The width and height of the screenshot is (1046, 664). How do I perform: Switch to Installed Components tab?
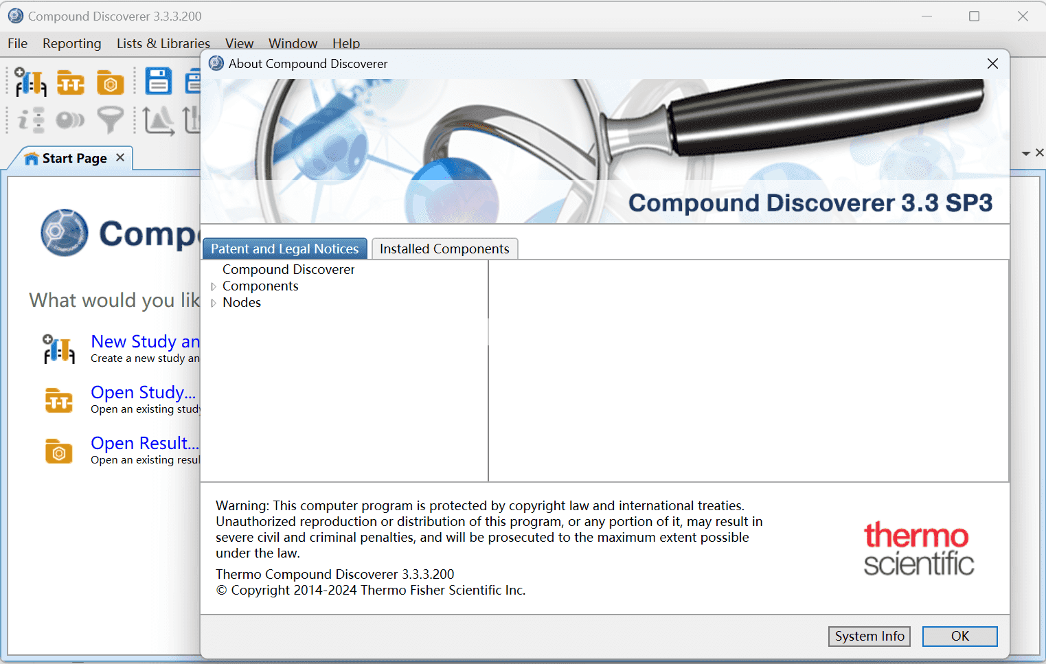[x=444, y=249]
